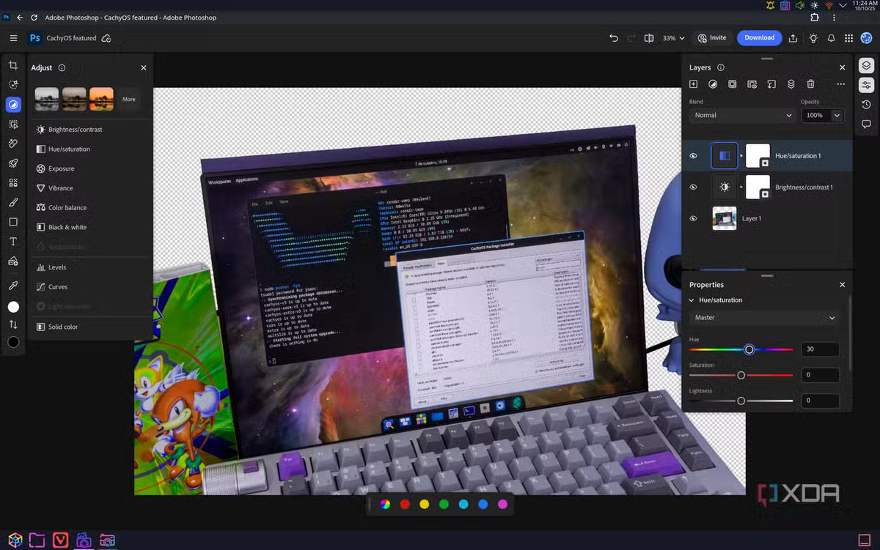Hide the Hue/saturation 1 layer
The width and height of the screenshot is (880, 550).
point(693,155)
